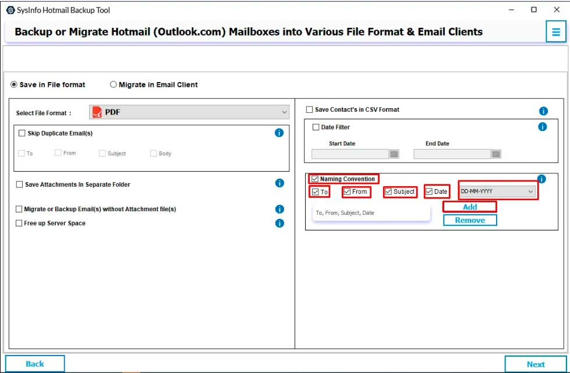Enable Skip Duplicate Email(s) checkbox
570x373 pixels.
point(22,133)
